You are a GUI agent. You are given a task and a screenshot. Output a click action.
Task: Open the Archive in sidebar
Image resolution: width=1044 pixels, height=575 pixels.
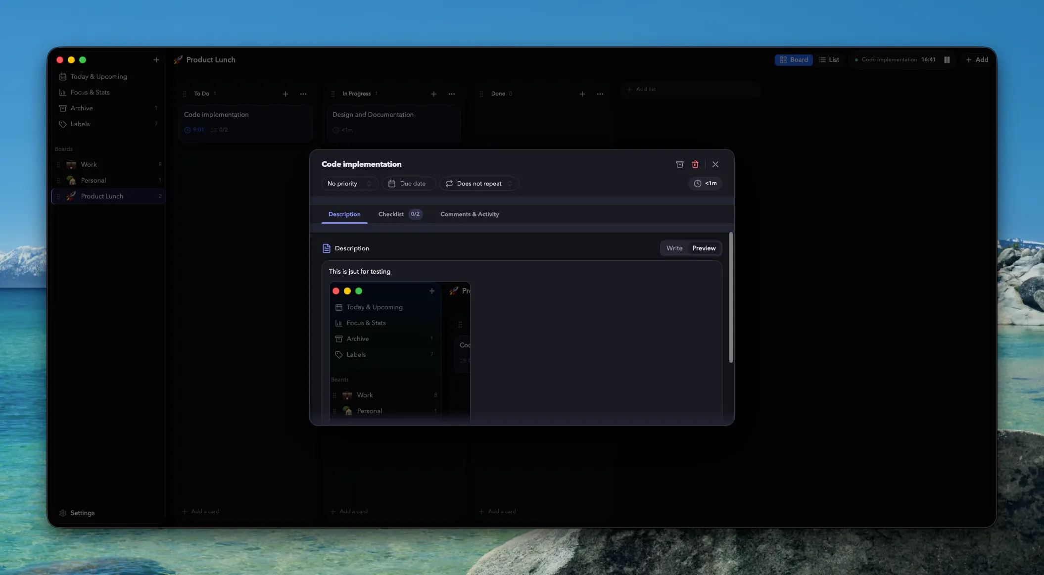click(108, 108)
